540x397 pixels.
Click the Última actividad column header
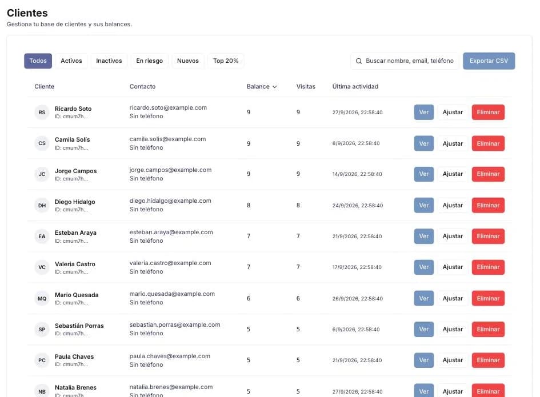355,86
